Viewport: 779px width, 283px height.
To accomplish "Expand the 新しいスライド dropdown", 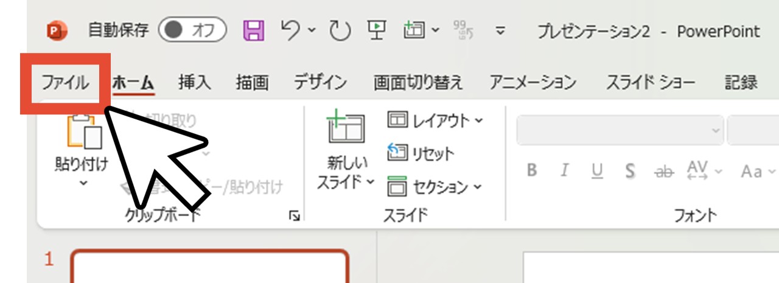I will tap(369, 181).
